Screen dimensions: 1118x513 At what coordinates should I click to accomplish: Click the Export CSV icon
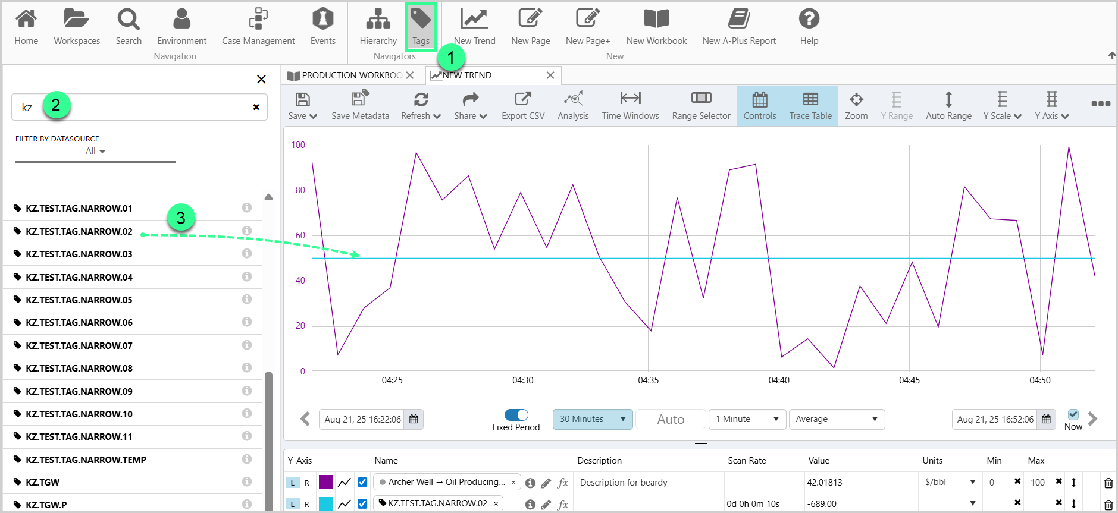pyautogui.click(x=522, y=105)
